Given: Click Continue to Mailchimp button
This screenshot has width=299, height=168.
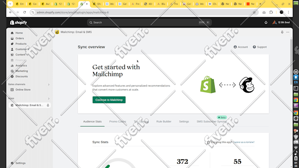Looking at the screenshot, I should [x=109, y=100].
